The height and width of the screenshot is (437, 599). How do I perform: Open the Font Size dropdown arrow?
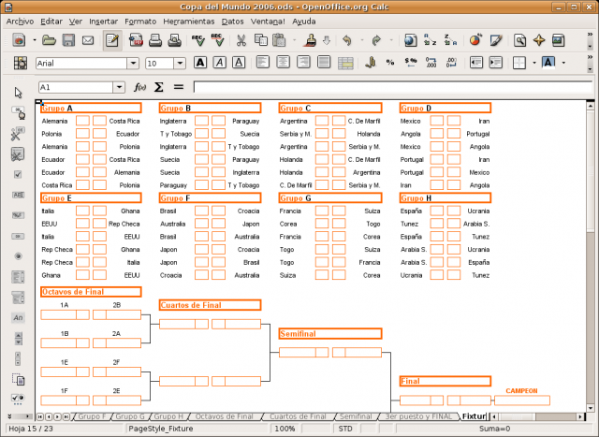click(180, 63)
